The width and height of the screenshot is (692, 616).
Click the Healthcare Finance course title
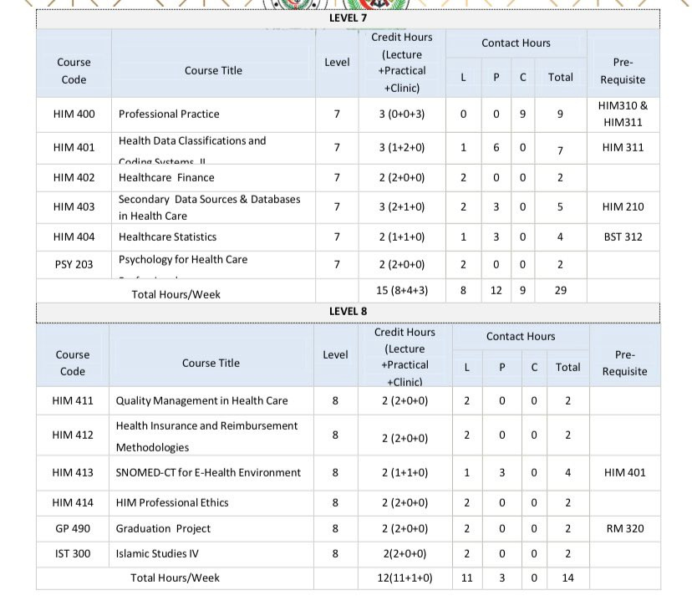(166, 178)
